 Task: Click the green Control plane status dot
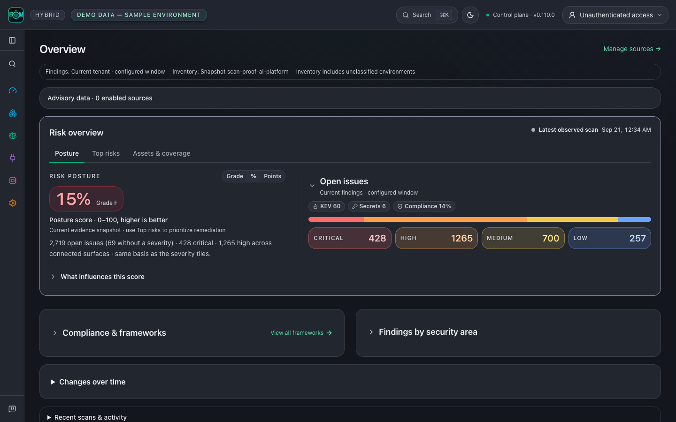(488, 15)
